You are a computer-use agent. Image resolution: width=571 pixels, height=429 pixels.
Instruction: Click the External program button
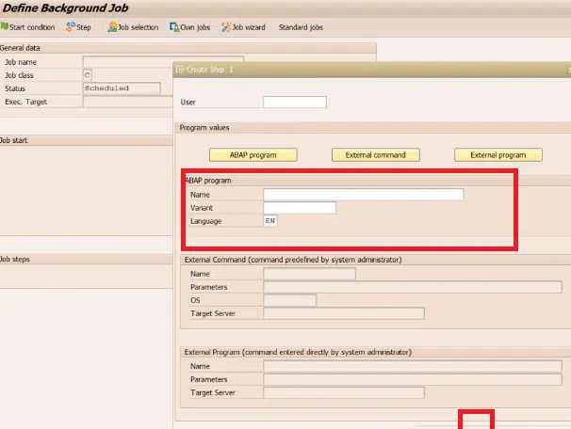498,155
